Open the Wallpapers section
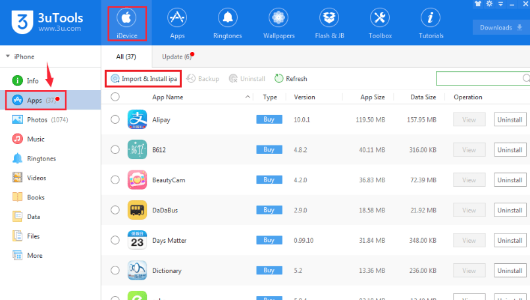530x300 pixels. pos(278,24)
